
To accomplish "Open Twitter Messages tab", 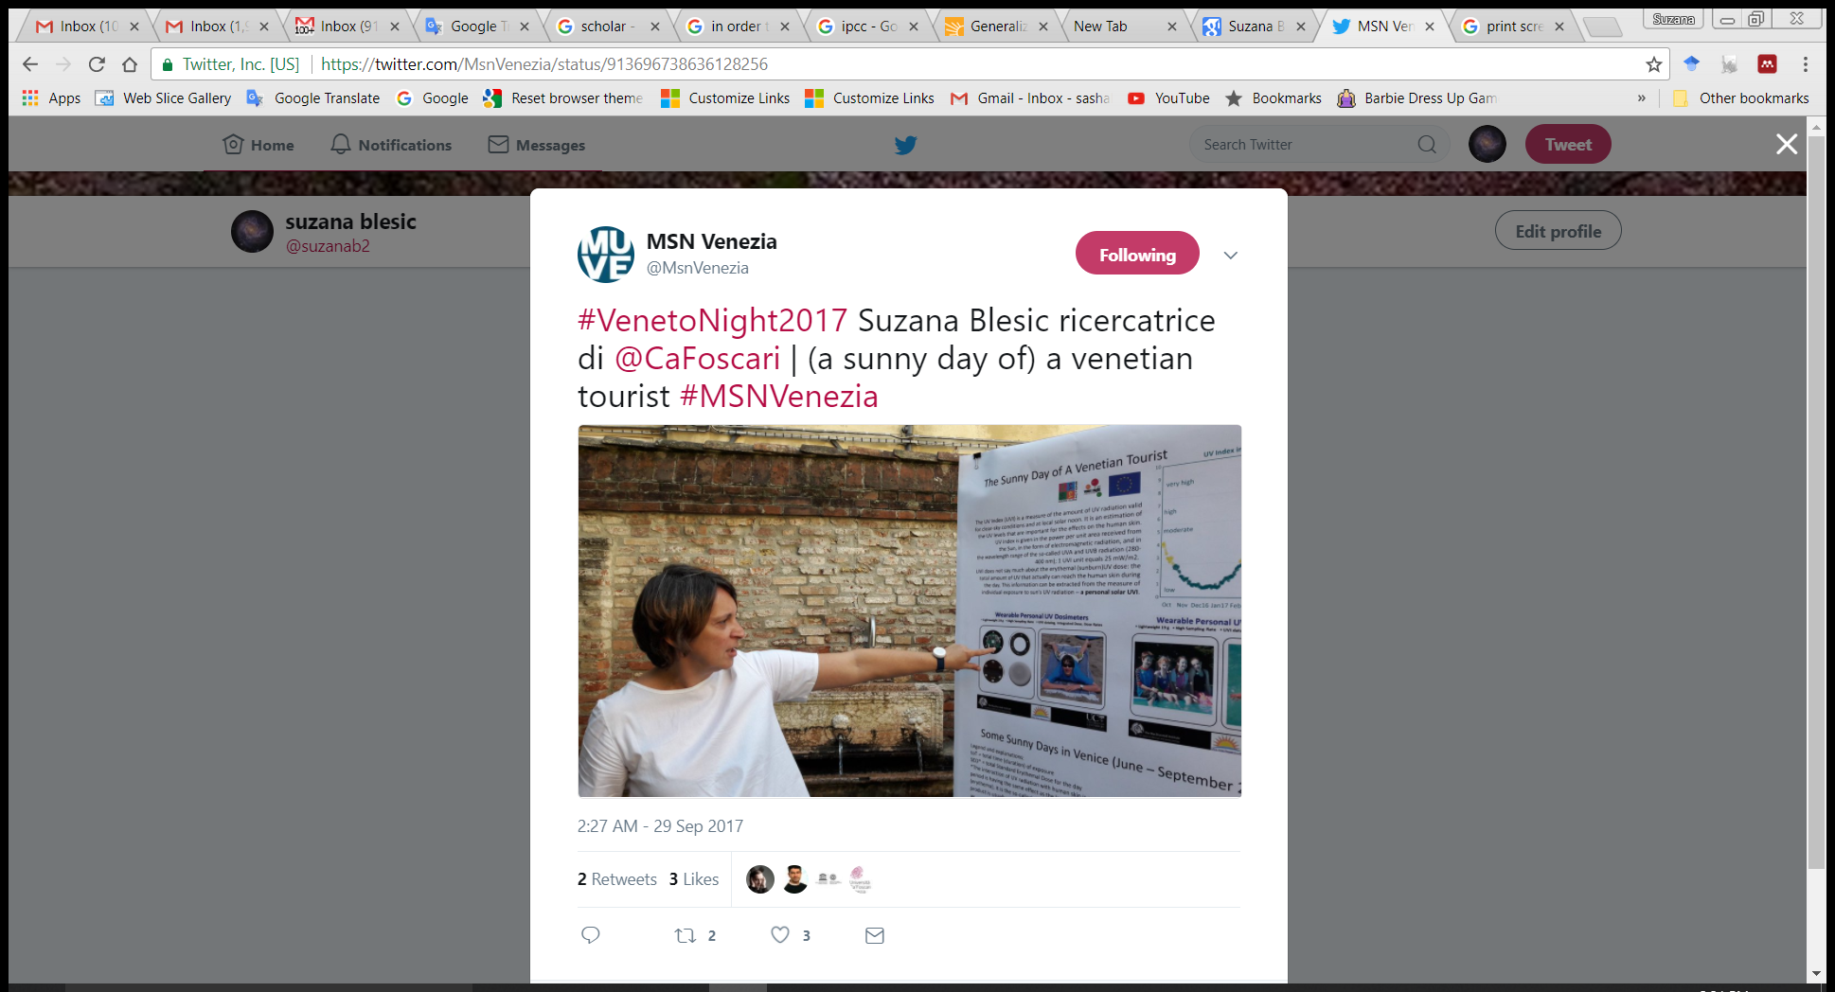I will coord(537,145).
